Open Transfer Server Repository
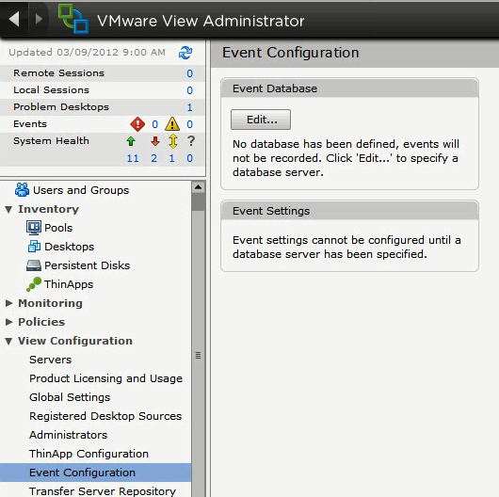Image resolution: width=499 pixels, height=497 pixels. [103, 491]
